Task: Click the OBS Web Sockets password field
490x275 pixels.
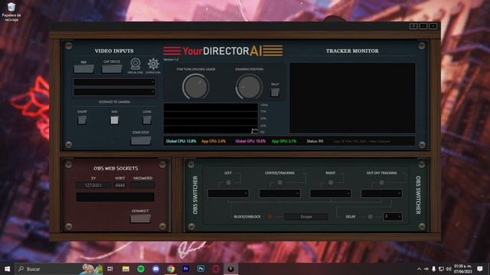Action: pyautogui.click(x=142, y=185)
